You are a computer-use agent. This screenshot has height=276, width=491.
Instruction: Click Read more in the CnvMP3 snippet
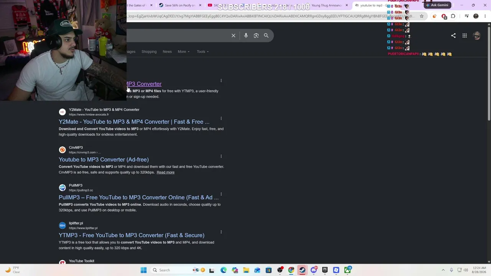165,172
